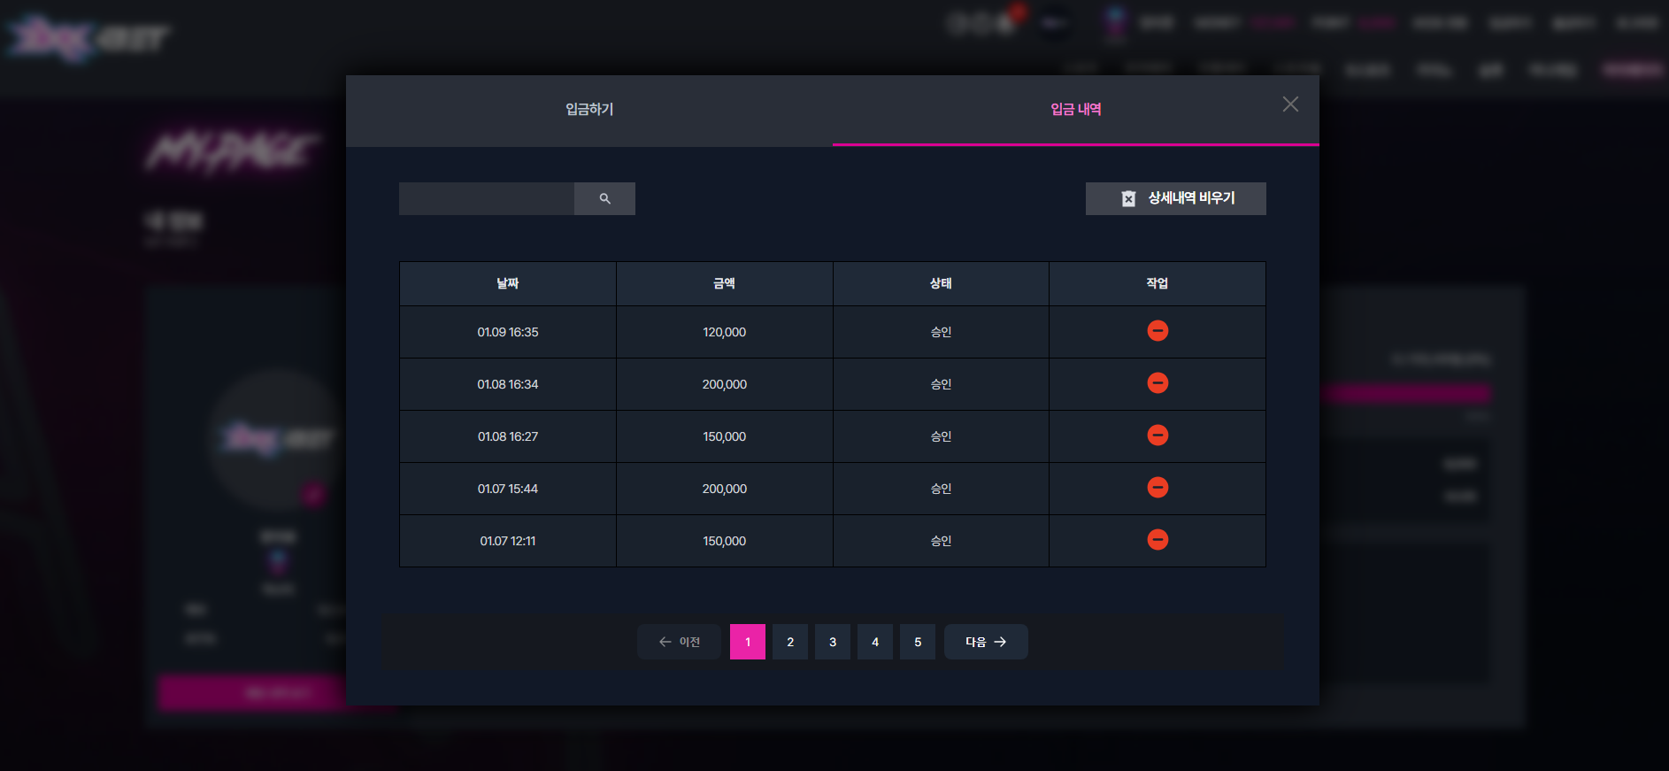Select the active page 1 button
Image resolution: width=1669 pixels, height=771 pixels.
pos(748,642)
